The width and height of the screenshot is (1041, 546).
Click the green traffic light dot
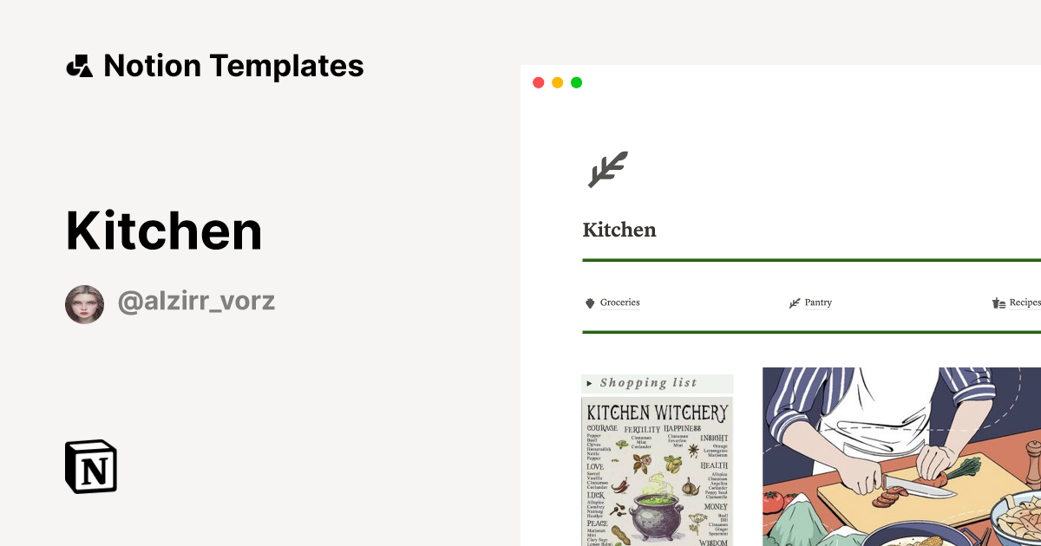[574, 81]
